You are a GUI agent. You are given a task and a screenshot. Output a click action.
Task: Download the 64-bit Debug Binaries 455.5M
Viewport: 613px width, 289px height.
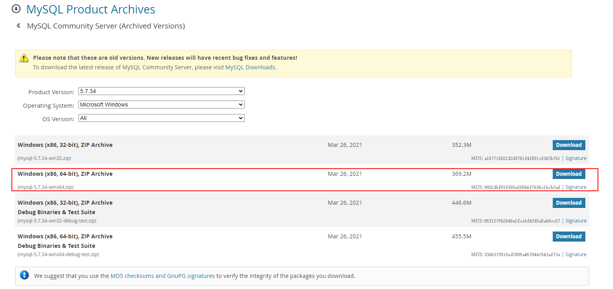pyautogui.click(x=569, y=236)
